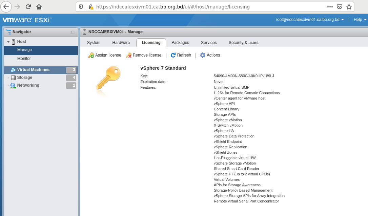This screenshot has height=216, width=368.
Task: Open Virtual Machines in Navigator
Action: (x=33, y=70)
